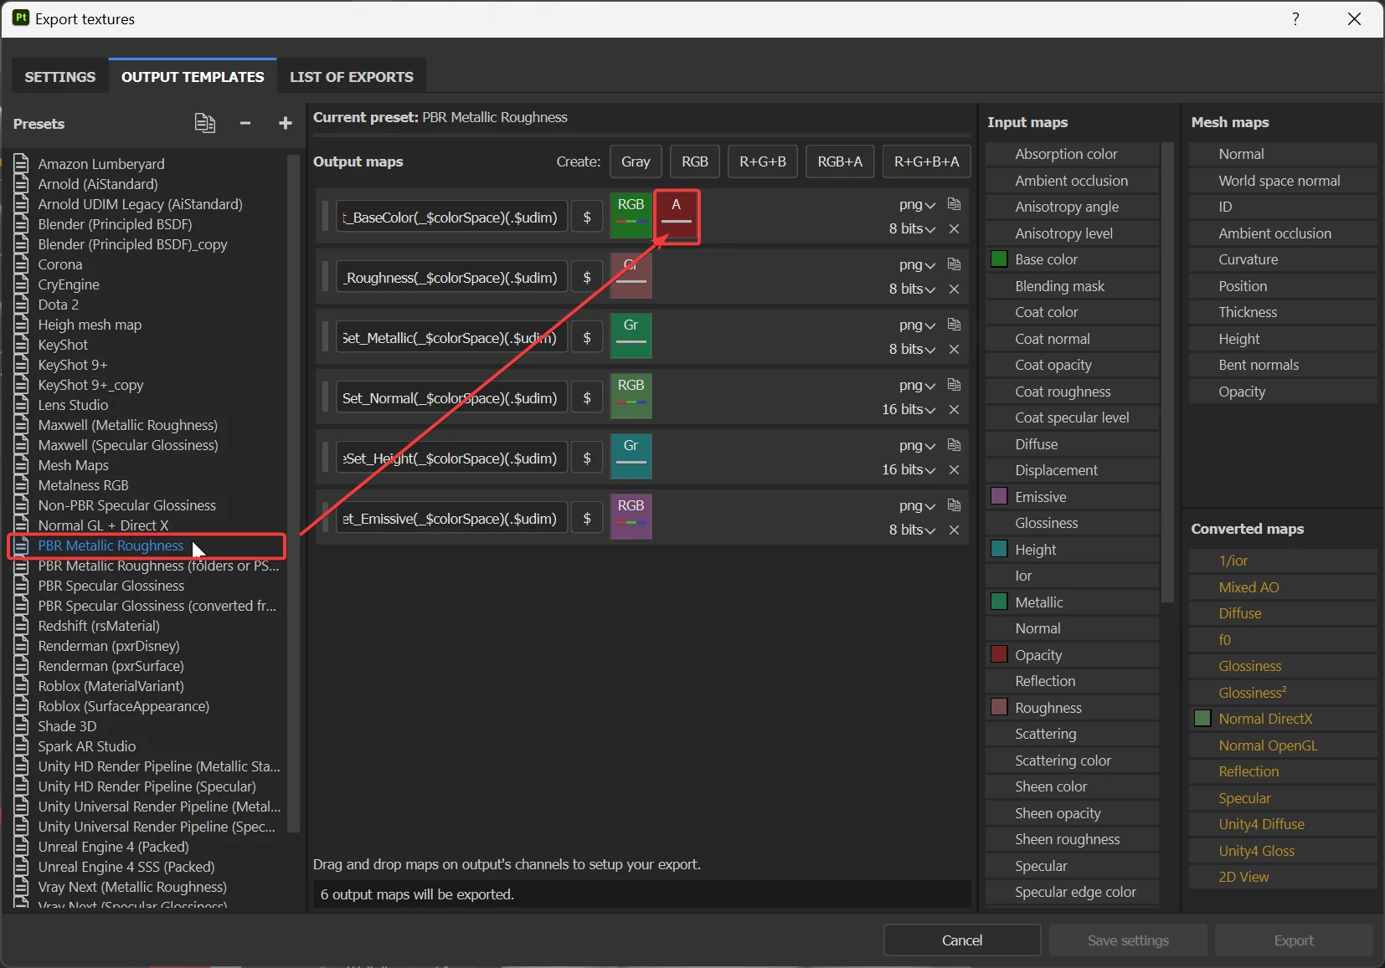
Task: Click the drag handle of BaseColor row
Action: [325, 217]
